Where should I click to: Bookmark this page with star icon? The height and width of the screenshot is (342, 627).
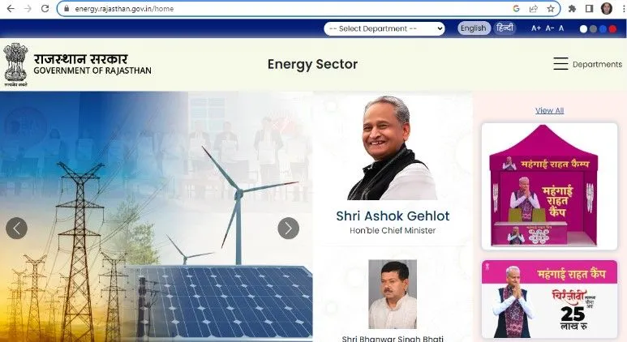pyautogui.click(x=551, y=8)
